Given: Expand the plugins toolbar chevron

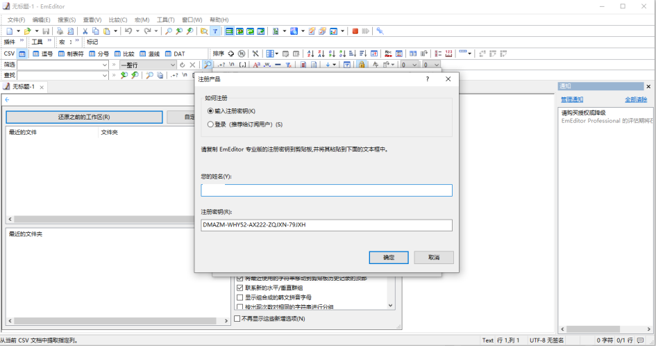Looking at the screenshot, I should (x=22, y=40).
